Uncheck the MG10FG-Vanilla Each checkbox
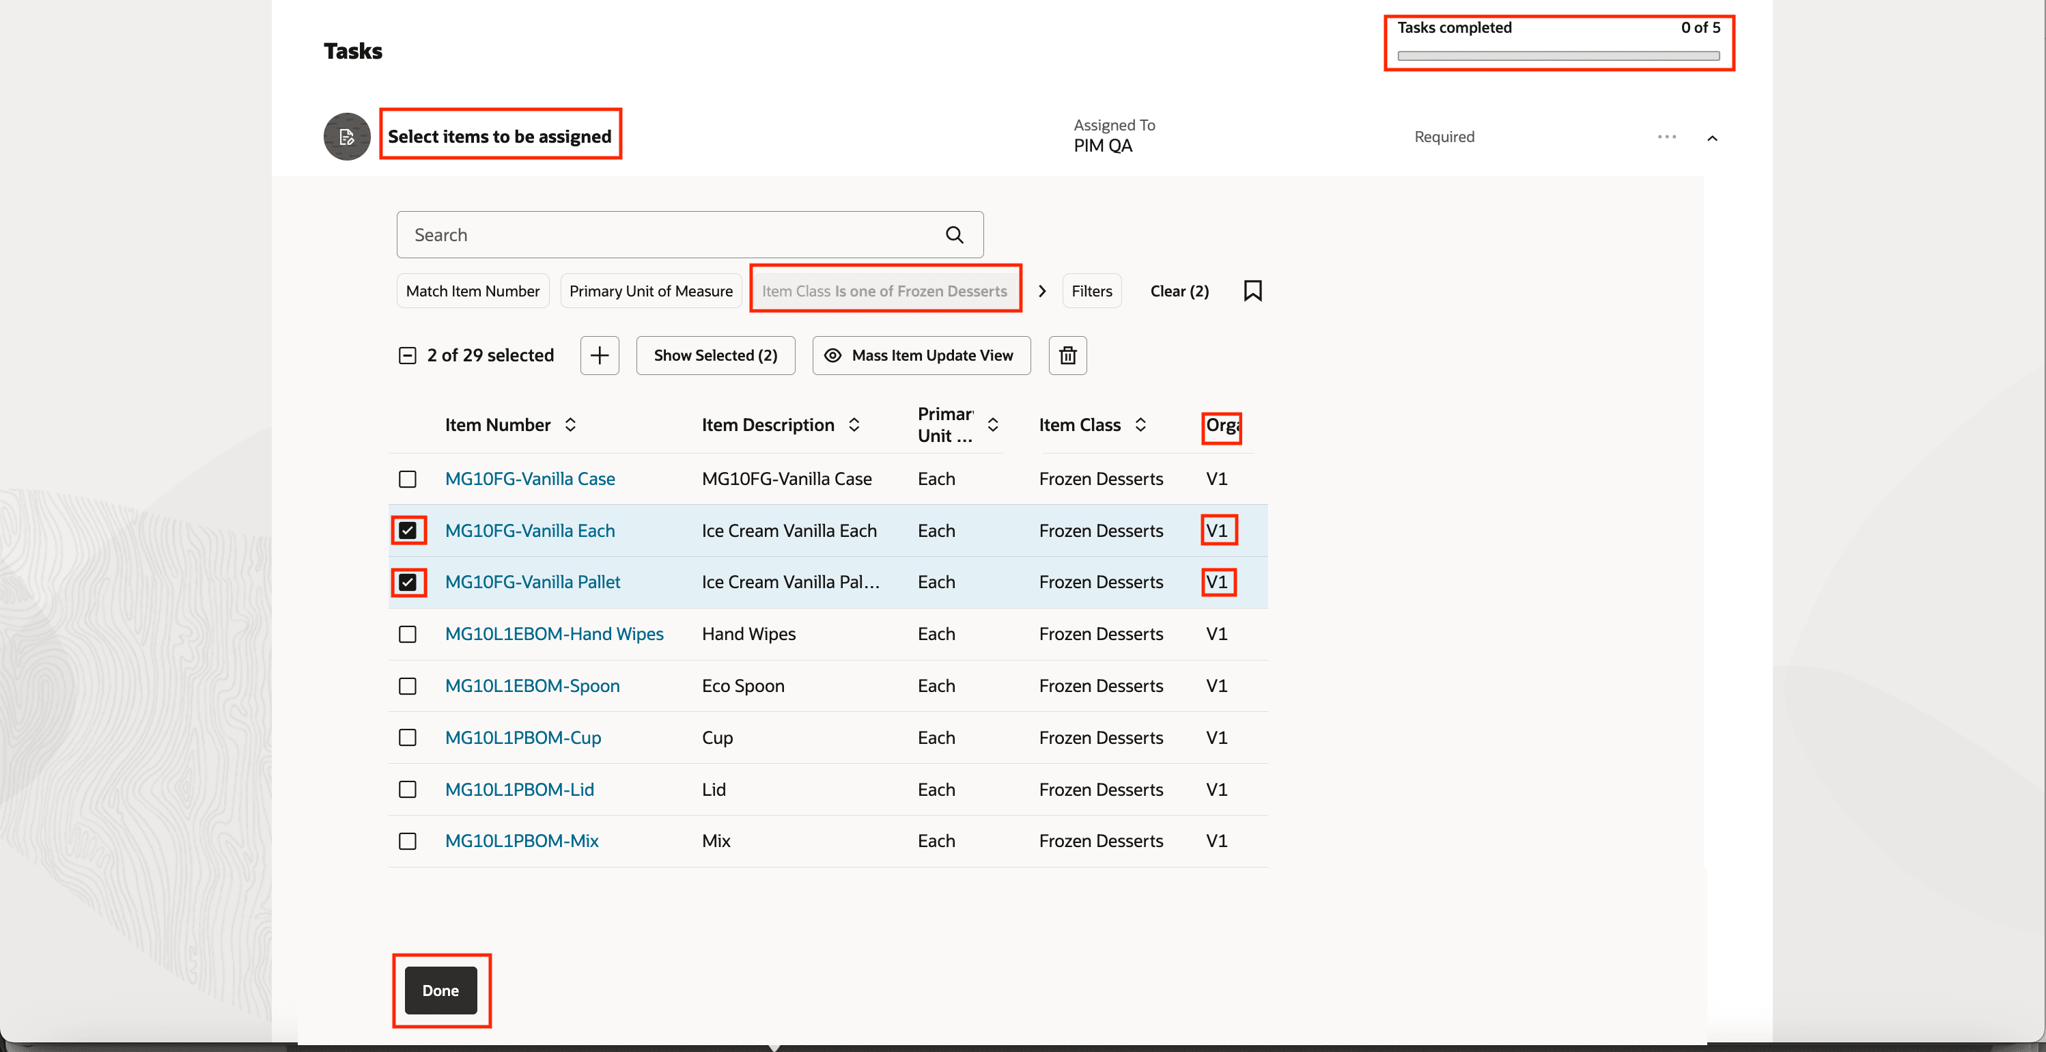 [408, 531]
